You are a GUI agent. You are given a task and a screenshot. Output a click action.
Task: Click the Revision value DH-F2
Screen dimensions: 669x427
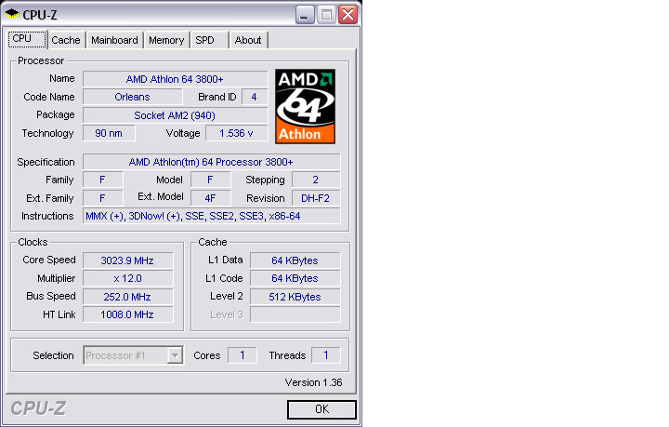(x=316, y=198)
